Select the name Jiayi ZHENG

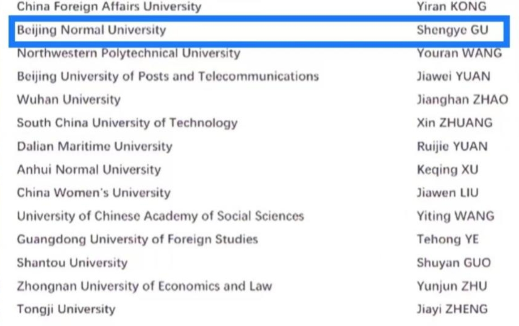pos(452,309)
